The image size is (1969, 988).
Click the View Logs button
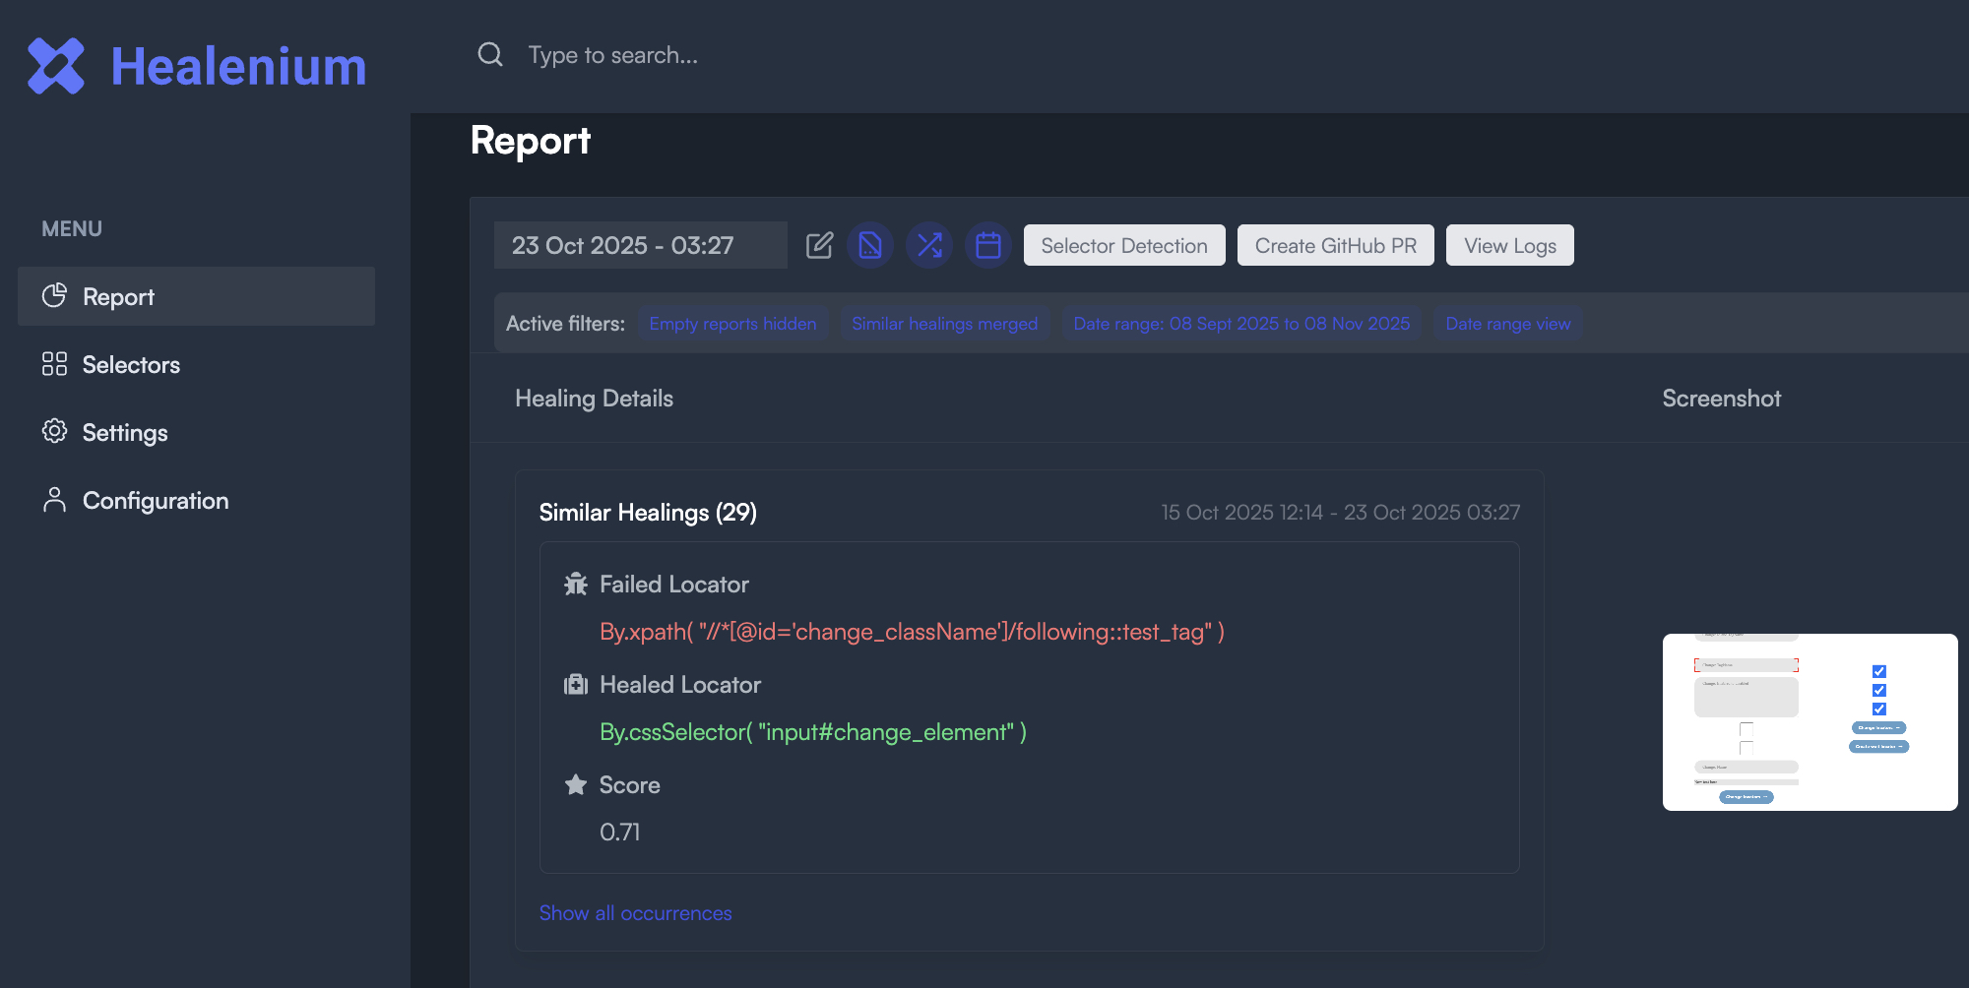[1510, 245]
